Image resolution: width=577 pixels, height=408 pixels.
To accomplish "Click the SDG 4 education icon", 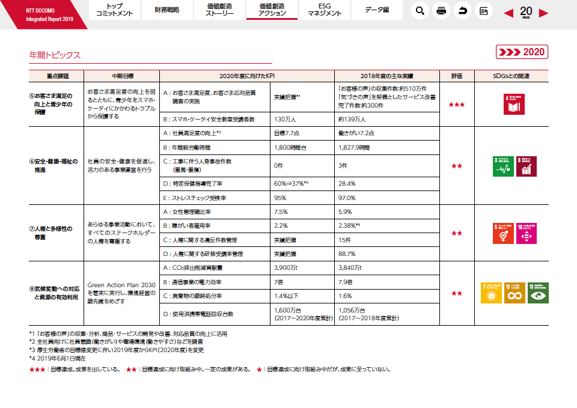I will (514, 104).
